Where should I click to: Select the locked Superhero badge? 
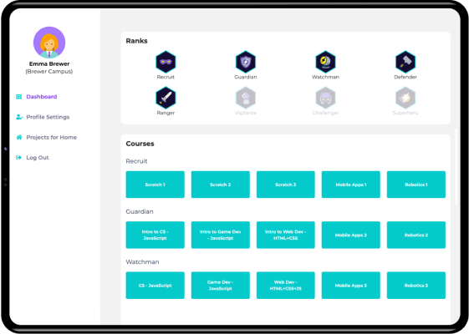click(405, 98)
